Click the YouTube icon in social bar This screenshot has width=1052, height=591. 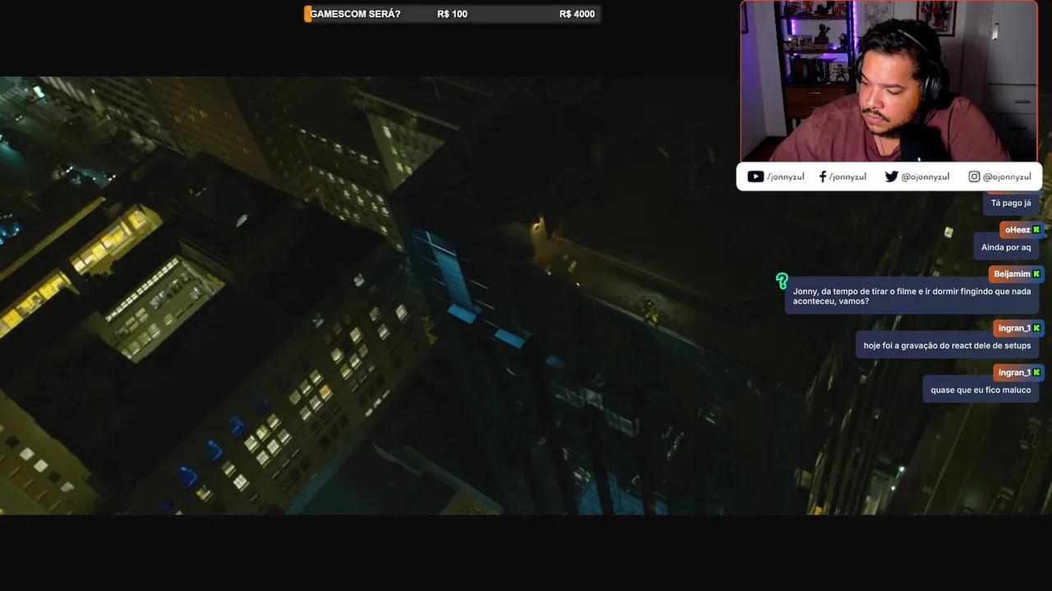click(755, 176)
